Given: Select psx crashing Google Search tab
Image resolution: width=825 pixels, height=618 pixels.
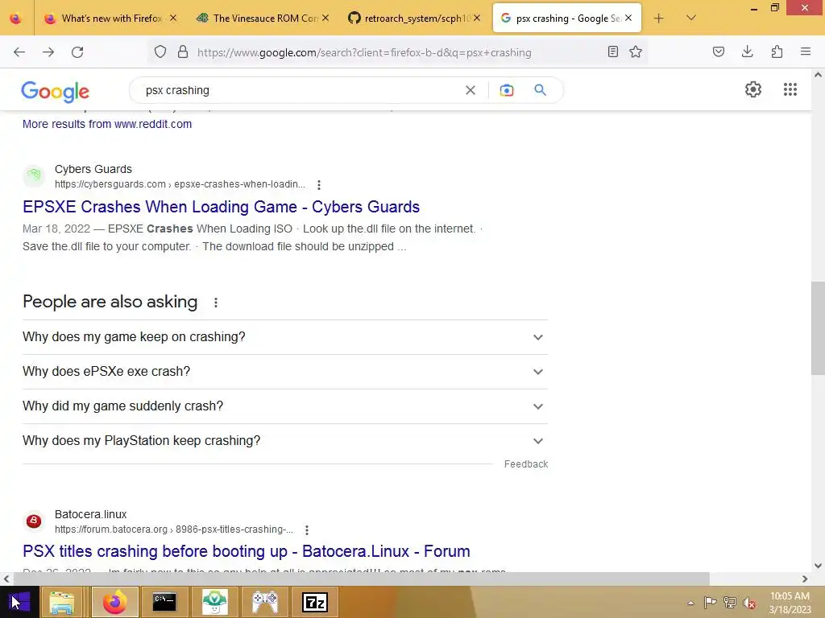Looking at the screenshot, I should [567, 19].
